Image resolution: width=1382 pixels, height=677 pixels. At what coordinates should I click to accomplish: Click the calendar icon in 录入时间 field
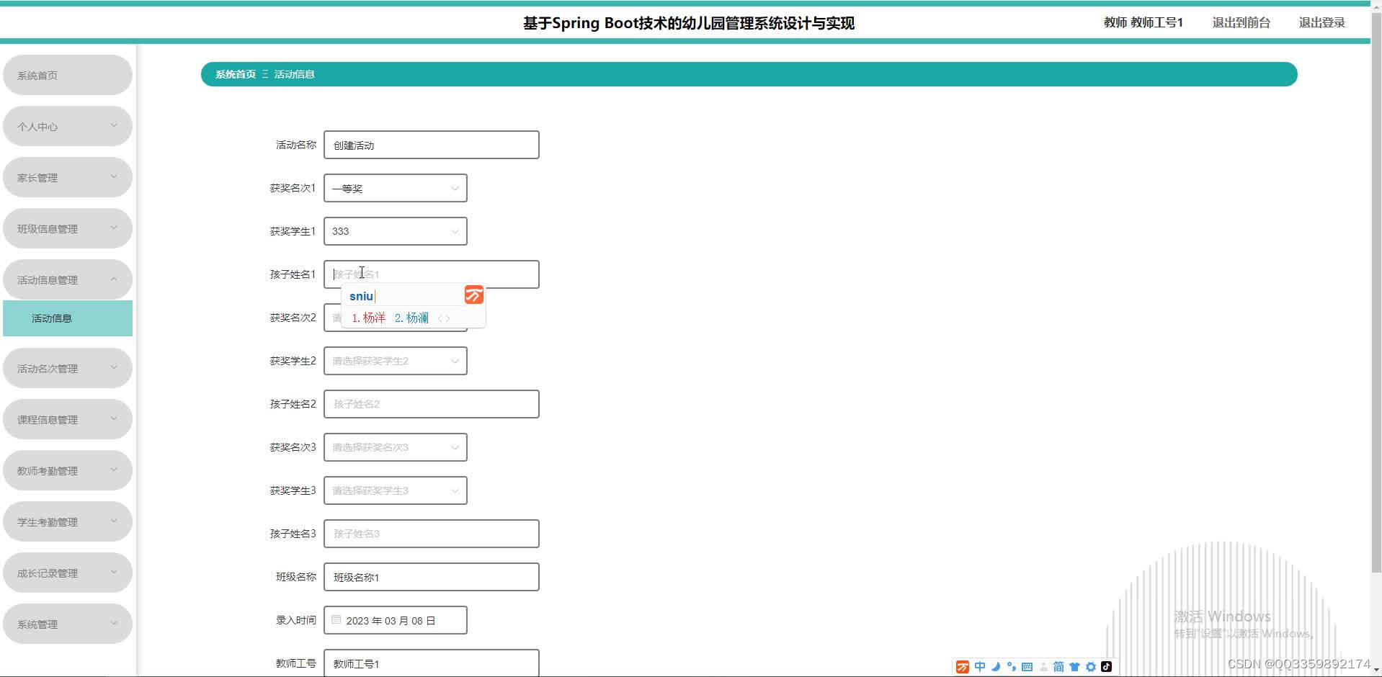tap(336, 619)
